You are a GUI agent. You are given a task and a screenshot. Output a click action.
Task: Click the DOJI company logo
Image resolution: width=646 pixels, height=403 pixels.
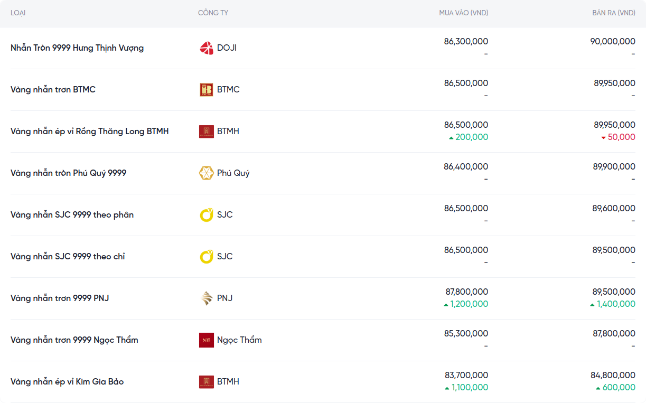pos(206,48)
